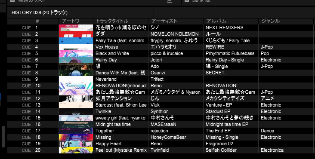Click album The End EP

[218, 131]
